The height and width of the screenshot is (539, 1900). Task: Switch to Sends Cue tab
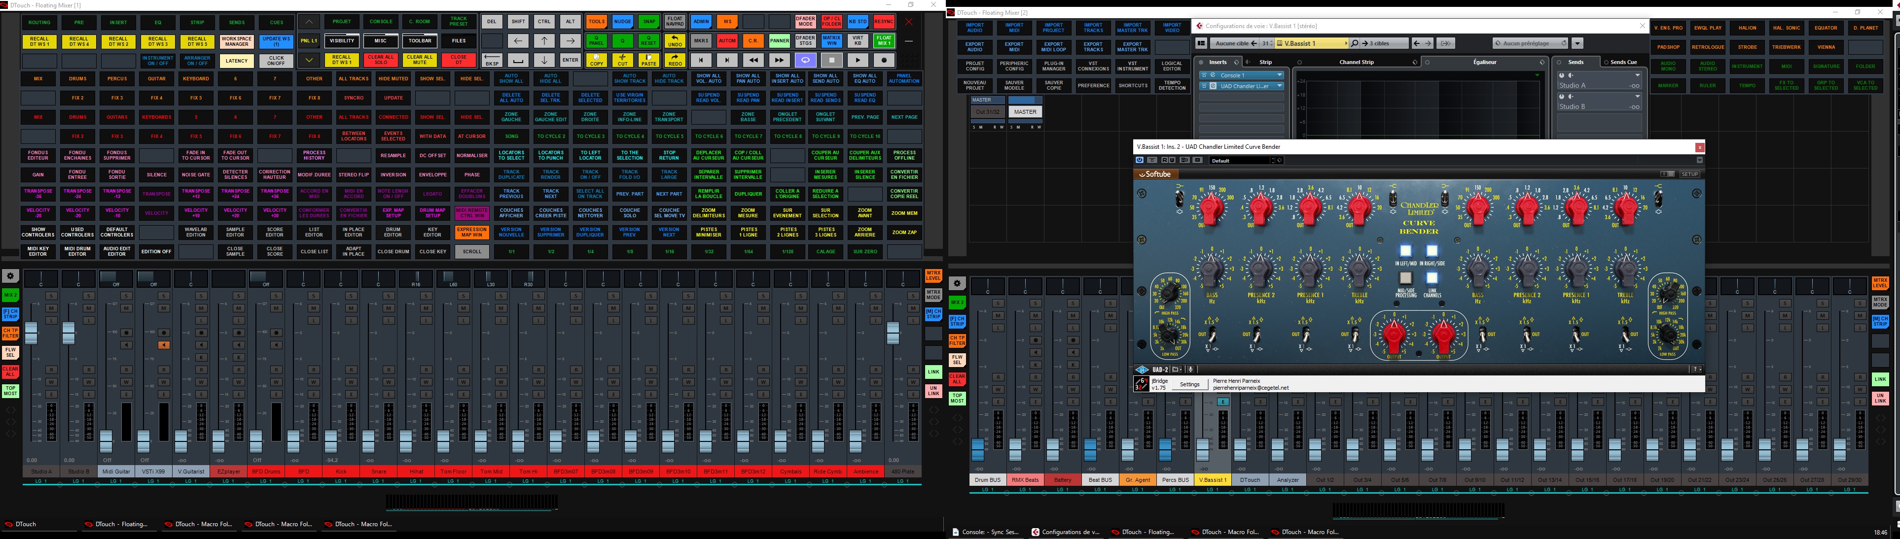pyautogui.click(x=1623, y=63)
